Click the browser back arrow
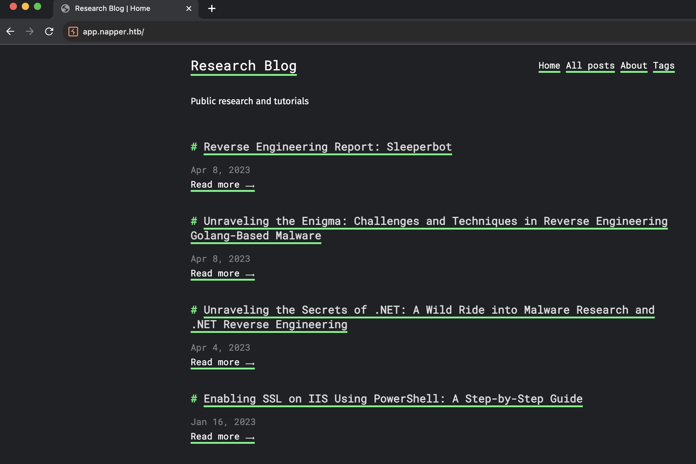 [10, 31]
